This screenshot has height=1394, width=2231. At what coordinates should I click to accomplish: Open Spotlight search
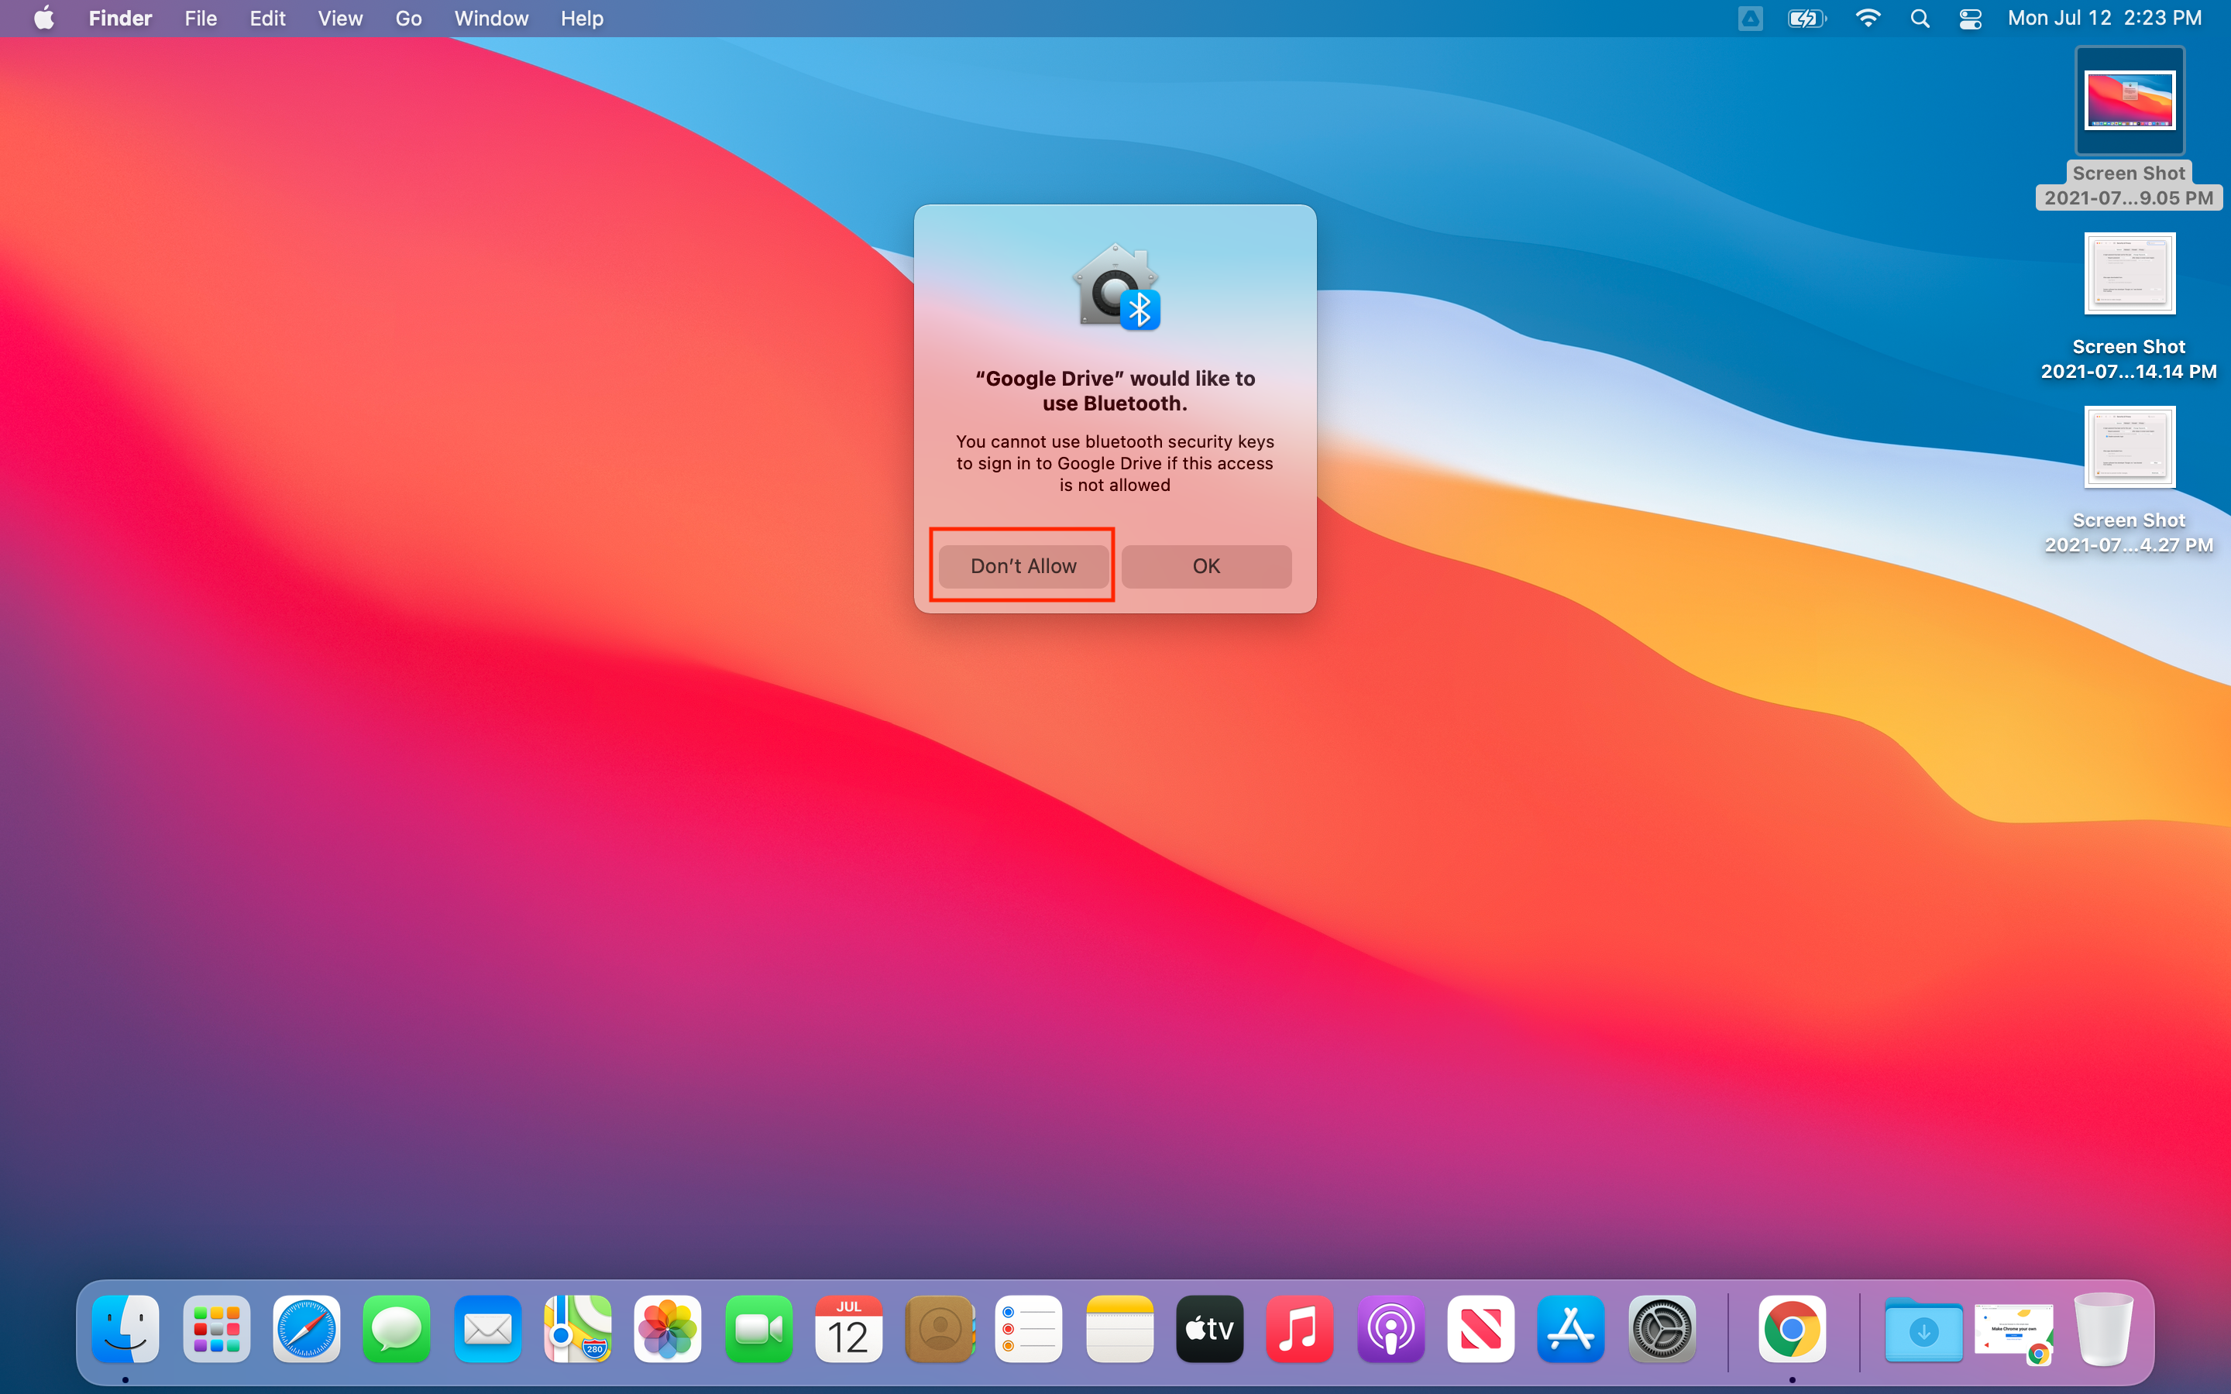[1920, 19]
